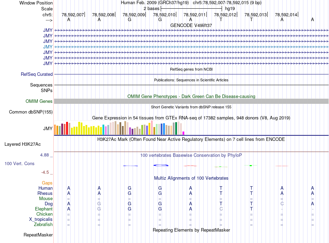The width and height of the screenshot is (329, 243).
Task: Click the RefSeq Curated track label
Action: point(37,74)
